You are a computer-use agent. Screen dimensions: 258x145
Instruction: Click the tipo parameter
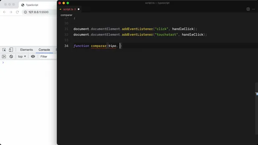click(112, 46)
